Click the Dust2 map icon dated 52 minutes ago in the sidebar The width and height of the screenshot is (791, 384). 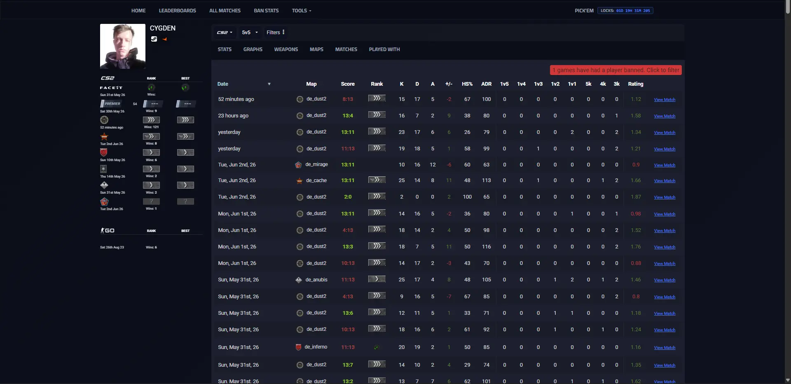pos(104,120)
